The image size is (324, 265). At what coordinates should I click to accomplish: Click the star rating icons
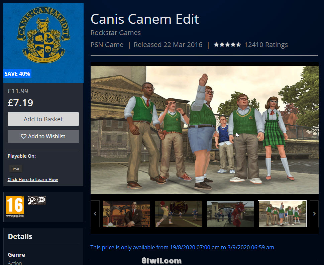coord(227,45)
